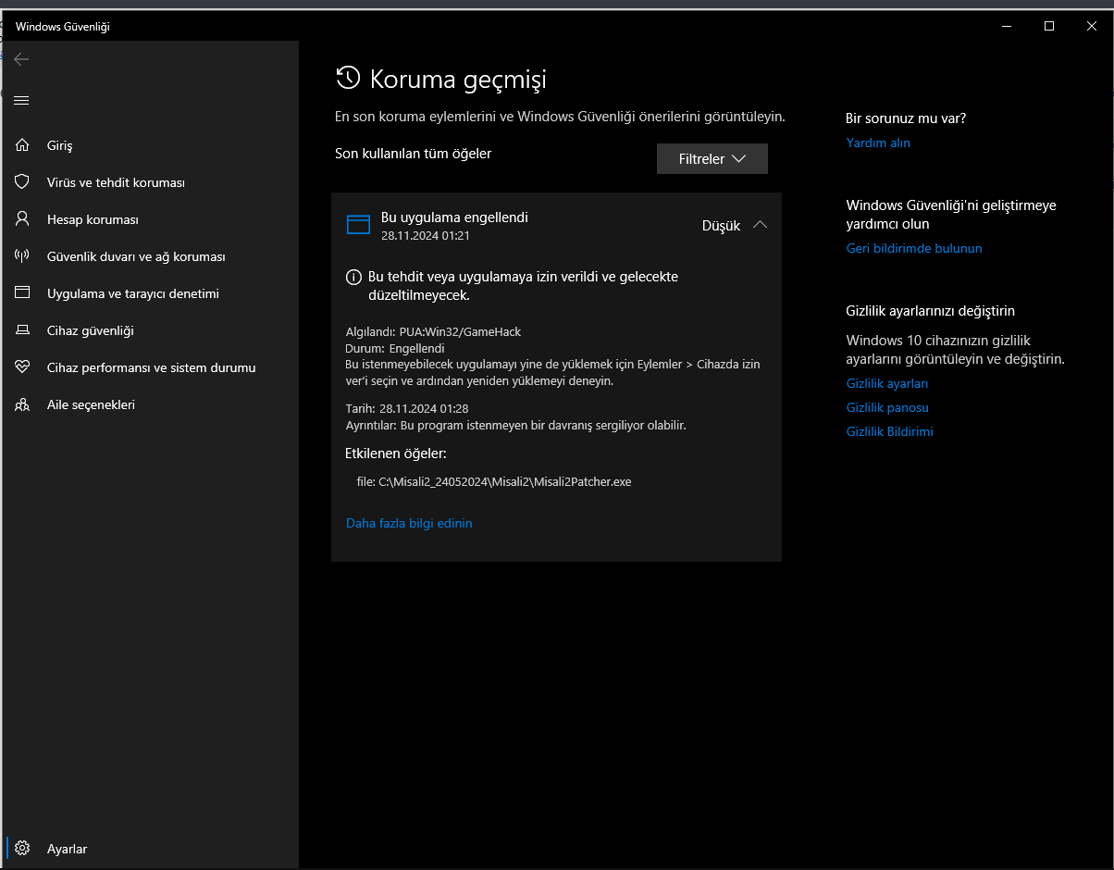Open Gizlilik ayarları link
This screenshot has height=870, width=1114.
point(887,383)
